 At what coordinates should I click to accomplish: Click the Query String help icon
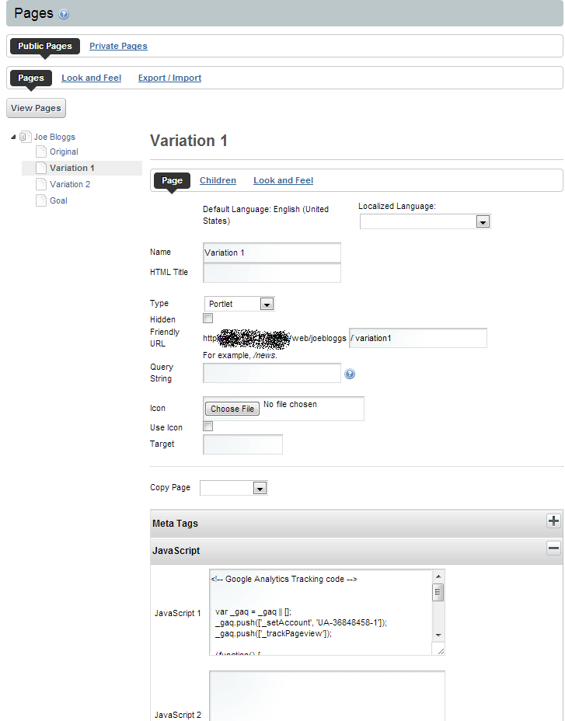(x=350, y=374)
